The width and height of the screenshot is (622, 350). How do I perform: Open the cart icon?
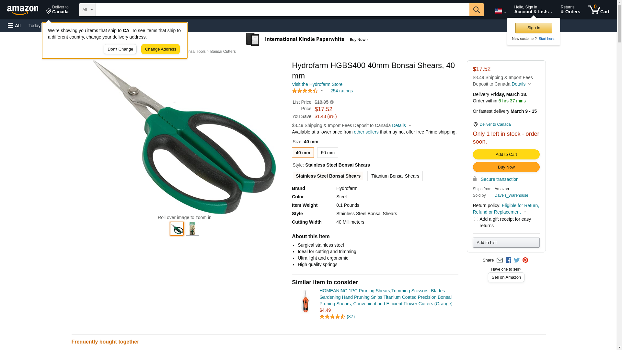pos(599,10)
